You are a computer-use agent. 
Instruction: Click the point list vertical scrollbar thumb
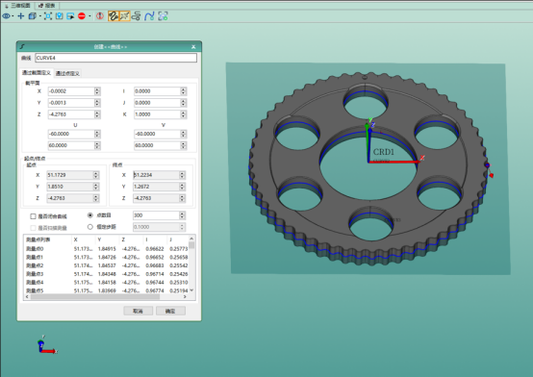[x=191, y=245]
